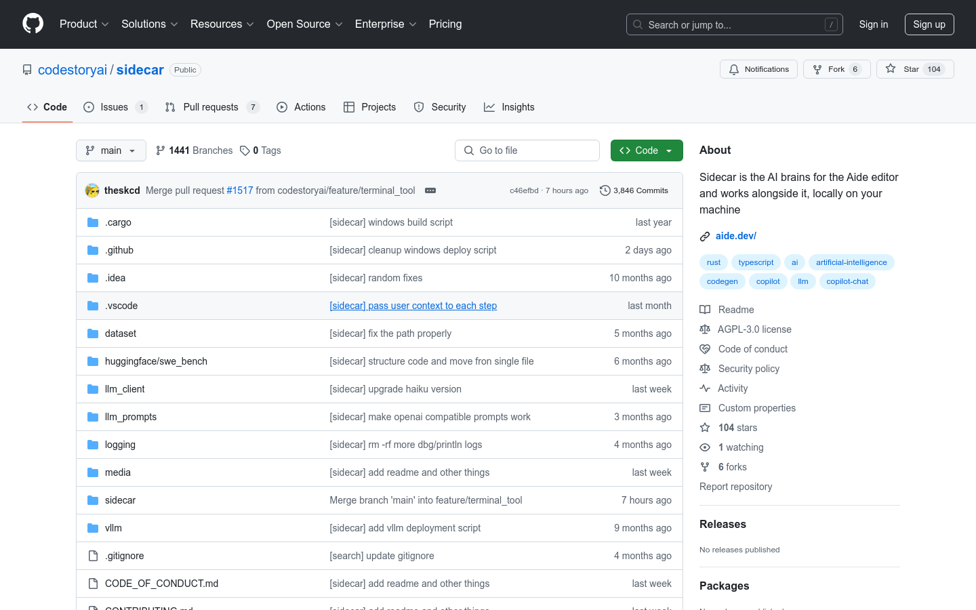This screenshot has height=610, width=976.
Task: Expand the Open Source menu
Action: 305,24
